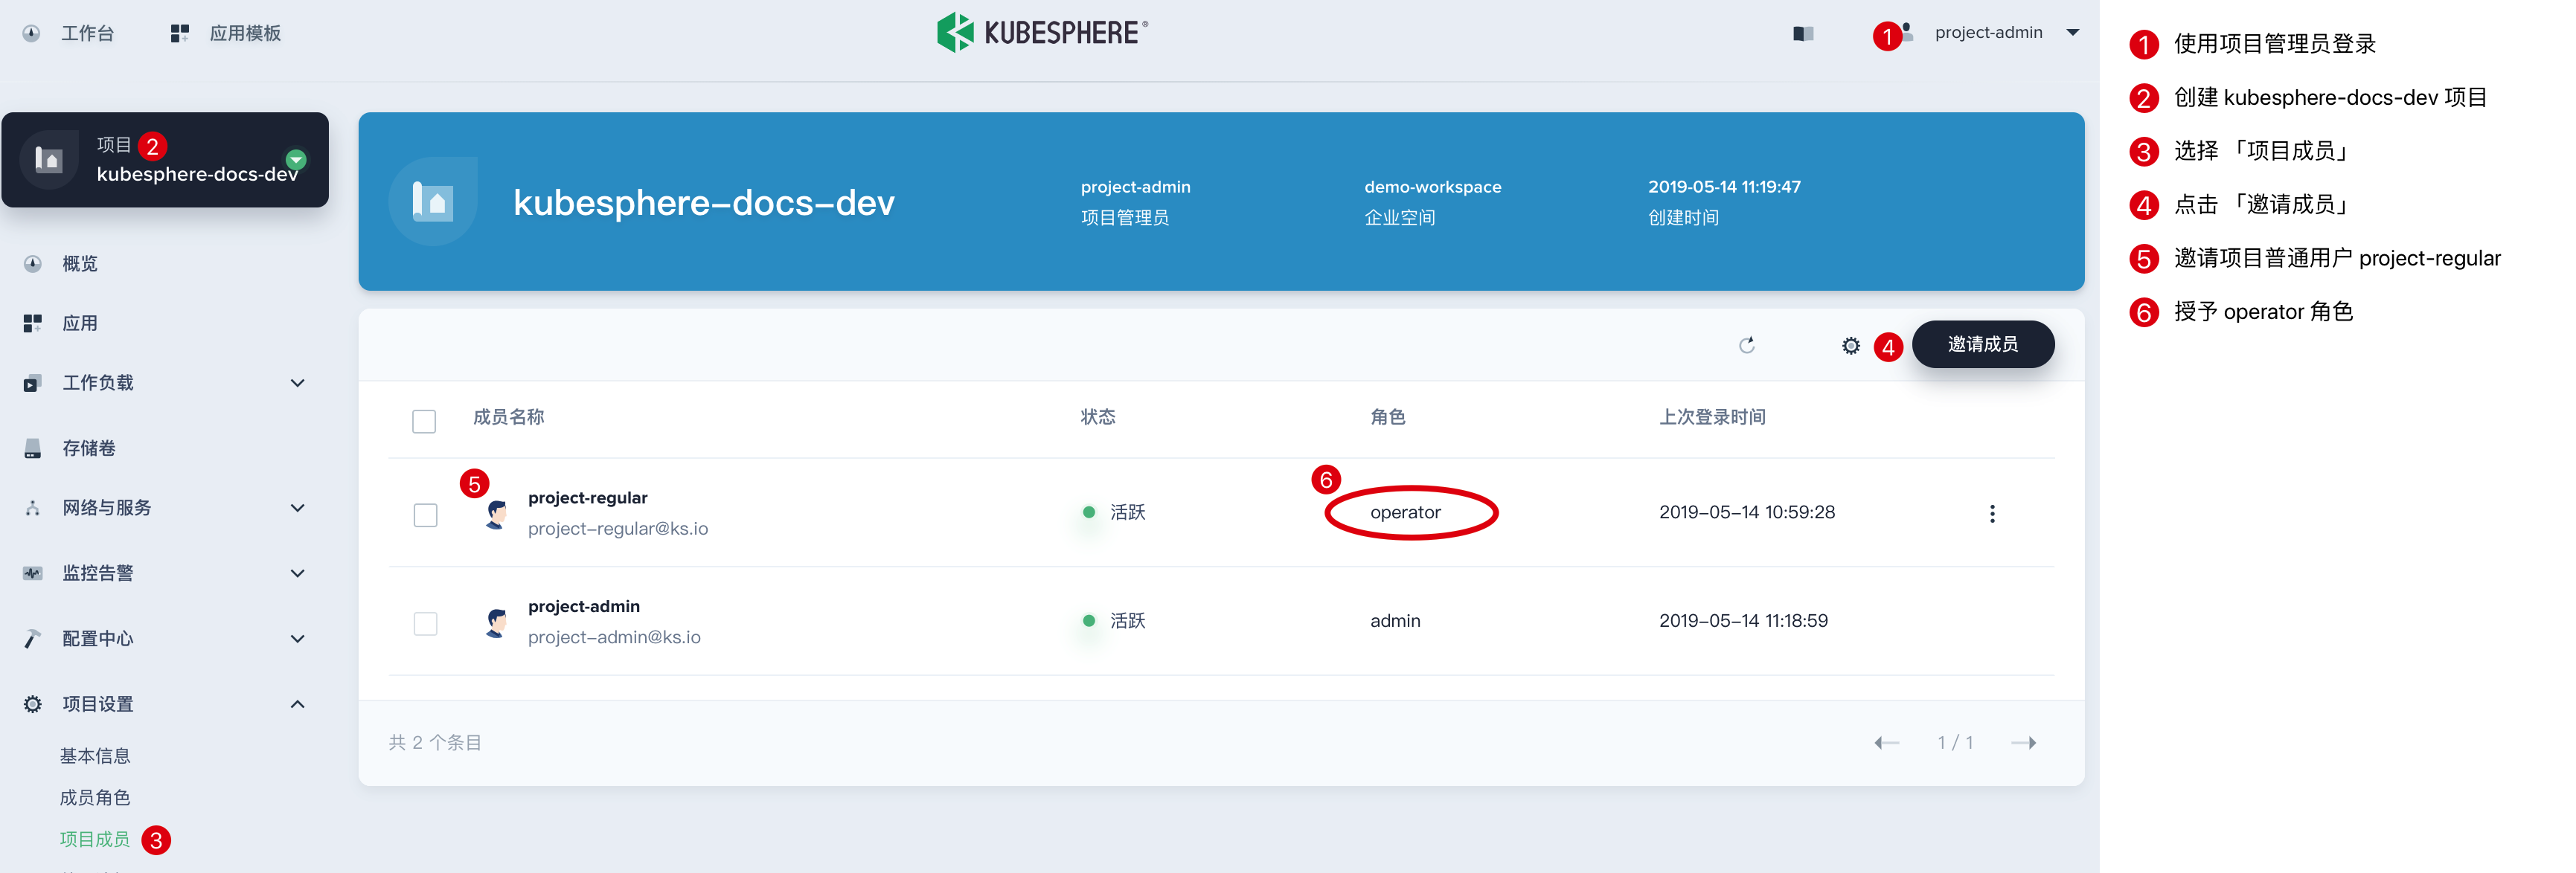The height and width of the screenshot is (873, 2576).
Task: Click the admin role cell
Action: click(x=1394, y=620)
